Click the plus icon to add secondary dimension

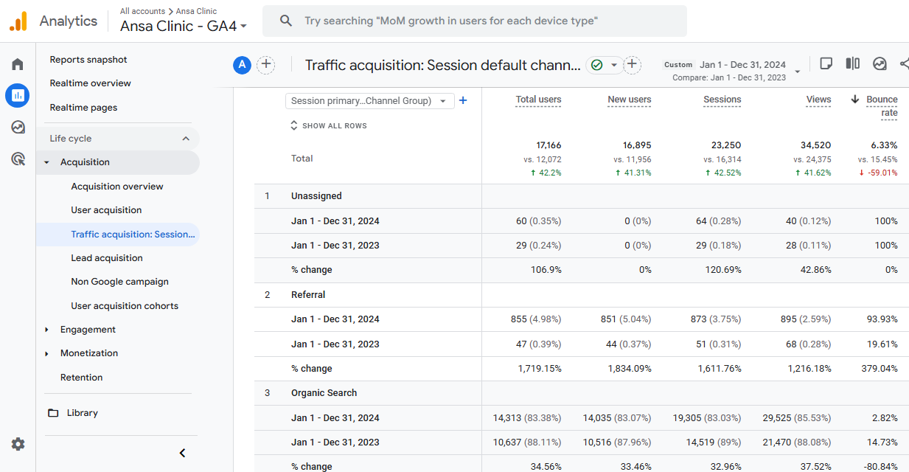pyautogui.click(x=463, y=100)
